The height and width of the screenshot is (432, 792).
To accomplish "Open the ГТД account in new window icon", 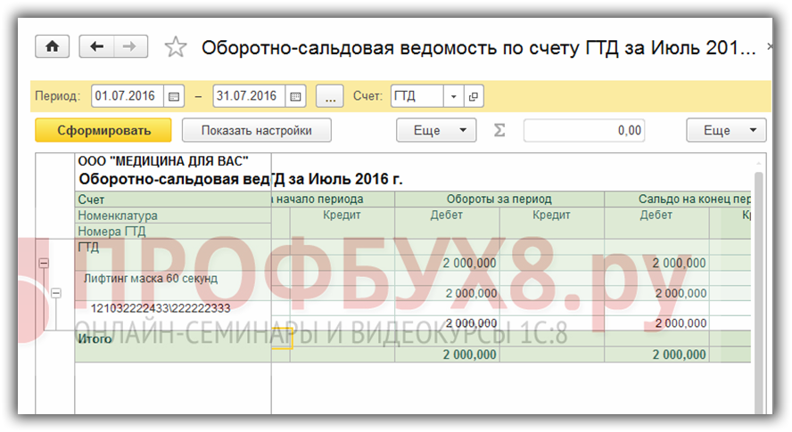I will pyautogui.click(x=474, y=96).
